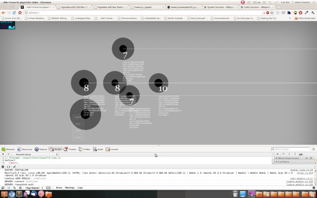Image resolution: width=317 pixels, height=198 pixels.
Task: Toggle the console drawer icon
Action: [x=8, y=188]
